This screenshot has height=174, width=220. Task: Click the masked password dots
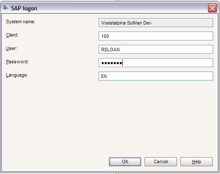click(x=112, y=63)
